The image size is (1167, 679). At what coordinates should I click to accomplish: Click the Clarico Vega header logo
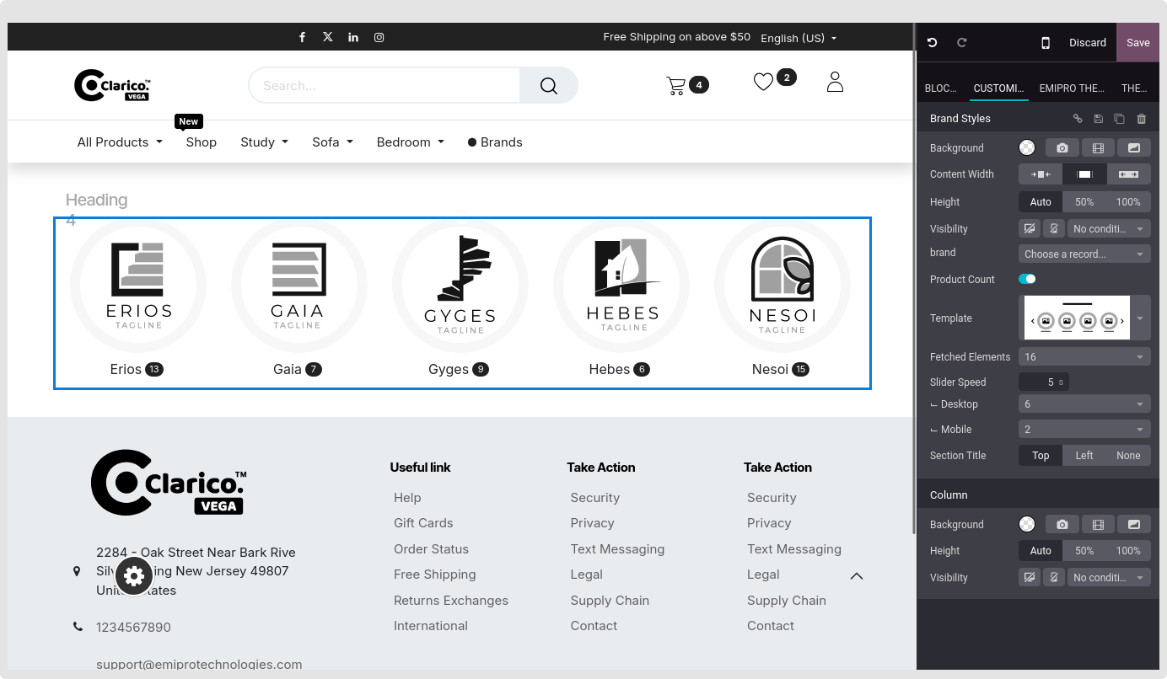point(112,85)
